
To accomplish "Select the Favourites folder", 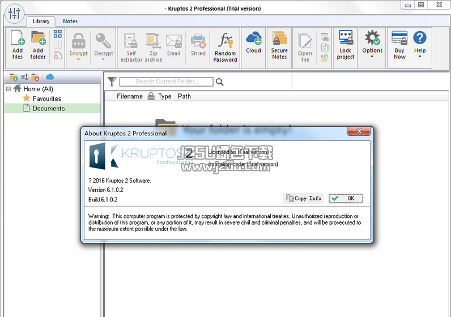I will click(x=47, y=98).
